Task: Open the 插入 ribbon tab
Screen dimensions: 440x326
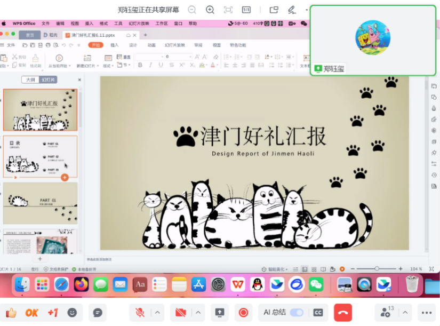Action: click(x=114, y=45)
